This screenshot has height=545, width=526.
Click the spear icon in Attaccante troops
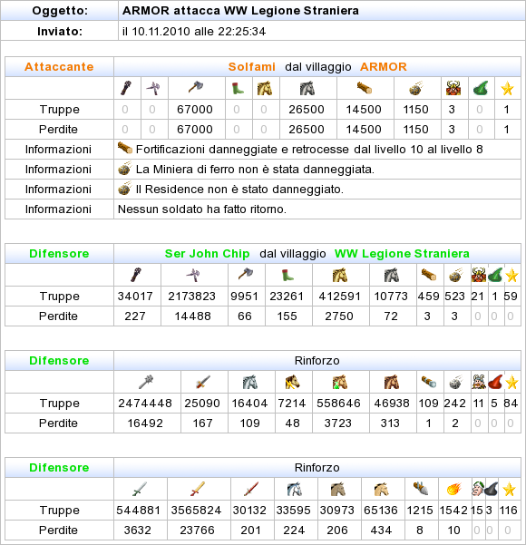click(153, 88)
